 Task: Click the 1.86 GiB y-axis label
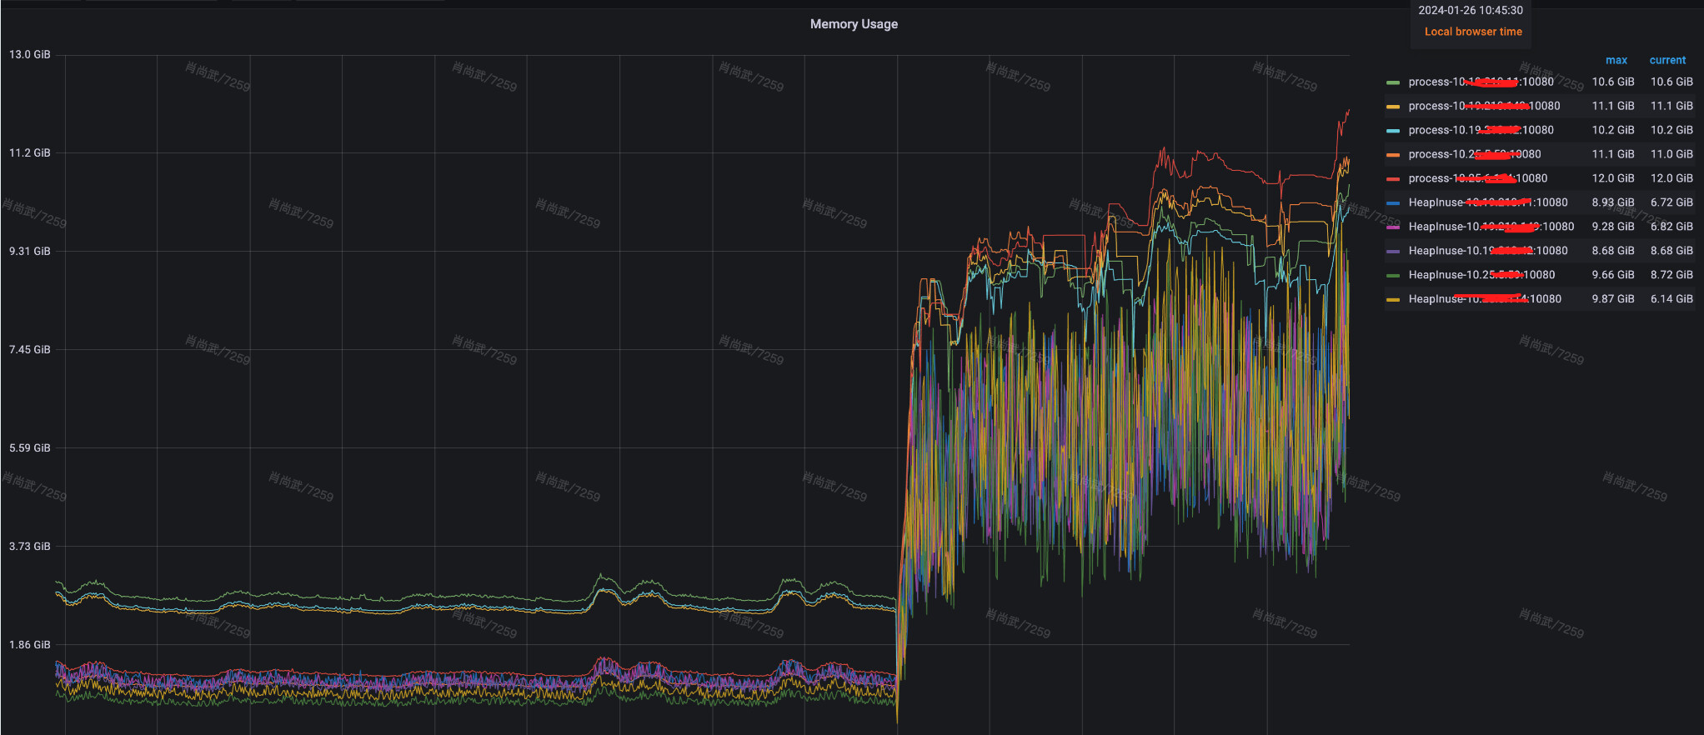pyautogui.click(x=30, y=645)
